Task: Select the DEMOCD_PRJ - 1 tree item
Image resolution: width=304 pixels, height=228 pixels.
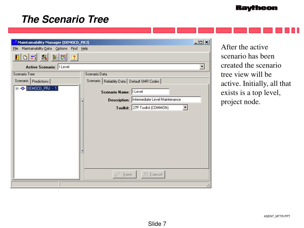Action: pos(42,88)
